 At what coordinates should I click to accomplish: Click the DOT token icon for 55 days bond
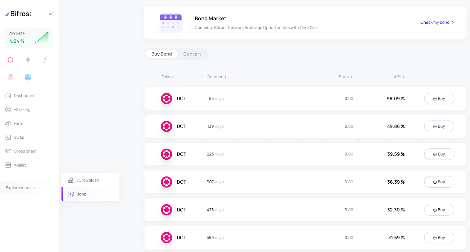click(x=167, y=99)
